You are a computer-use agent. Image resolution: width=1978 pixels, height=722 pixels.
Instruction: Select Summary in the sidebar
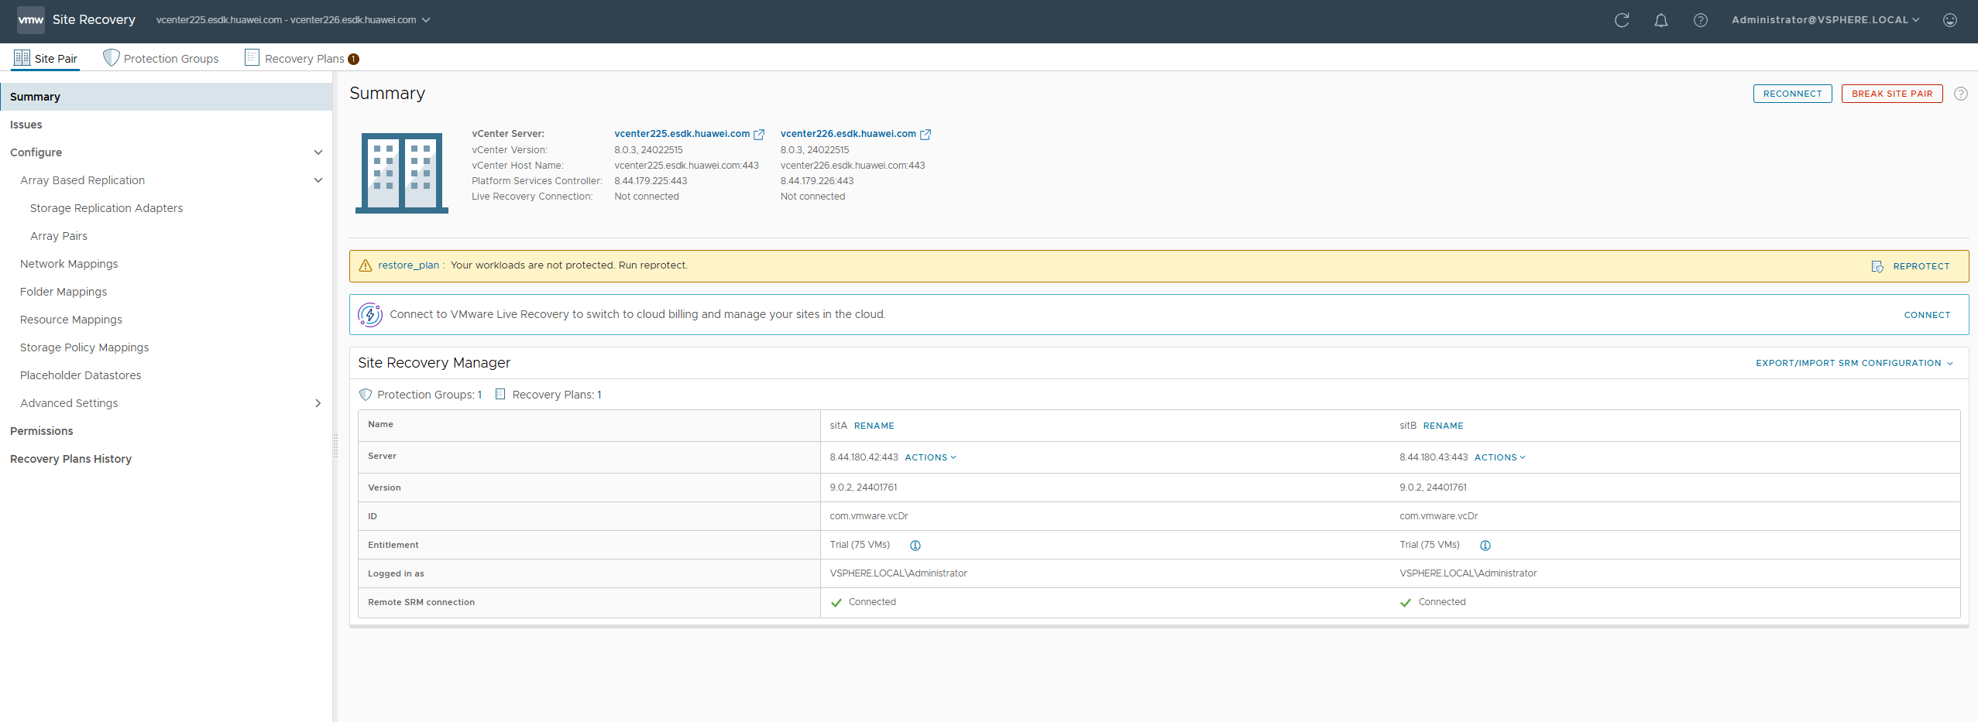[x=166, y=97]
